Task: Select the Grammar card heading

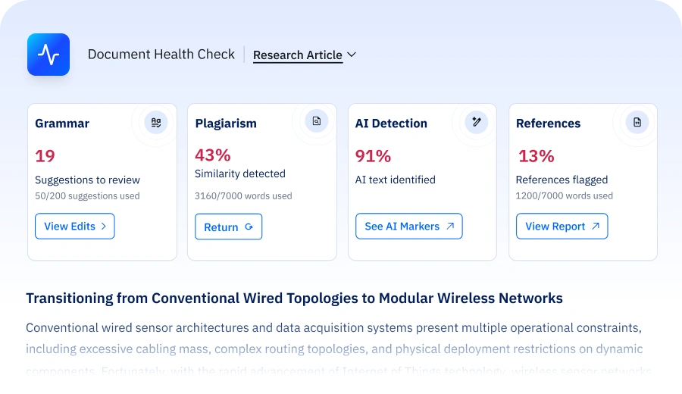Action: click(x=62, y=124)
